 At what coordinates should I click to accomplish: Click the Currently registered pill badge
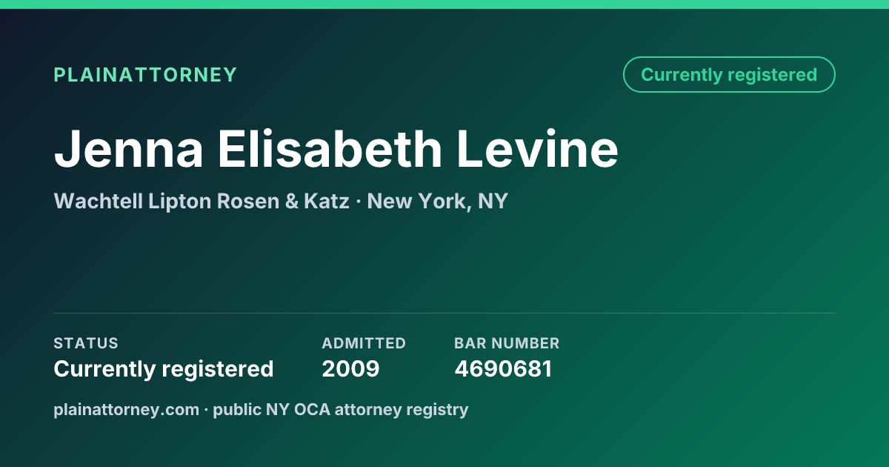[729, 75]
